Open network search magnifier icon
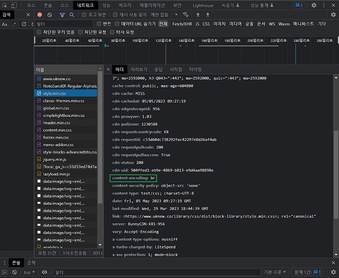339x278 pixels. click(72, 15)
